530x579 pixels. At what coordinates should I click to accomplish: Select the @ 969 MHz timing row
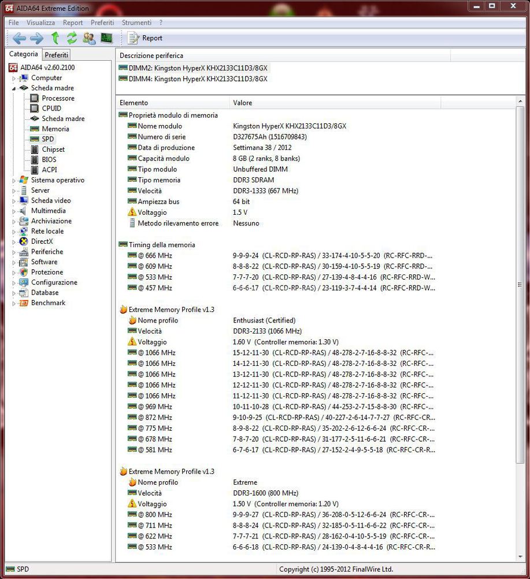(x=281, y=406)
